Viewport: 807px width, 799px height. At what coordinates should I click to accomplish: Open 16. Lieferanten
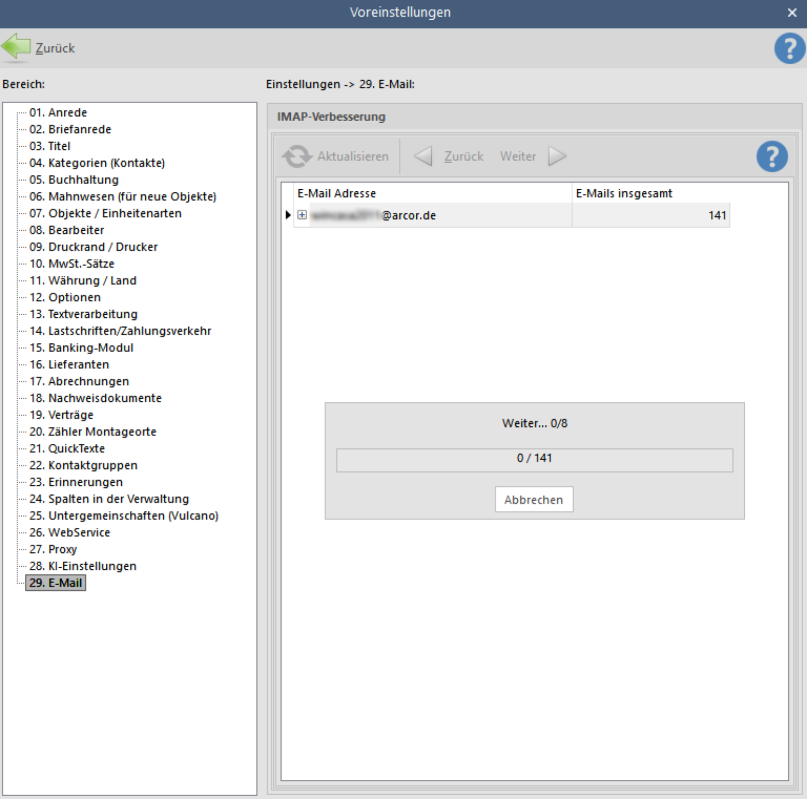tap(69, 365)
